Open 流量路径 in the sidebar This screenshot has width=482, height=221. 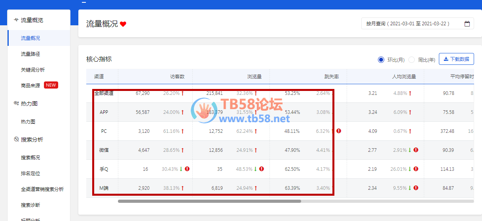[x=30, y=54]
